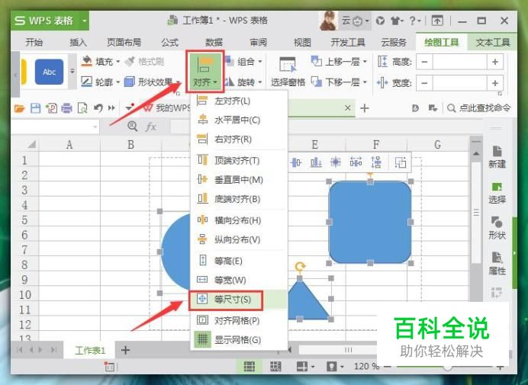Choose 纵向分布(V) from align menu
Viewport: 528px width, 385px height.
click(239, 239)
